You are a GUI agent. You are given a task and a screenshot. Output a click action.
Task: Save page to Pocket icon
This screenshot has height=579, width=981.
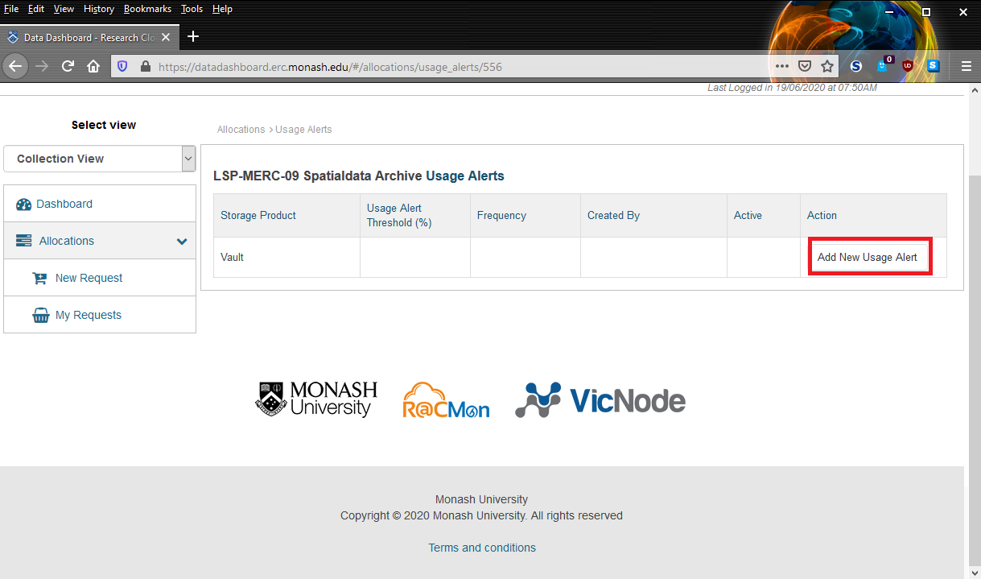pyautogui.click(x=804, y=66)
